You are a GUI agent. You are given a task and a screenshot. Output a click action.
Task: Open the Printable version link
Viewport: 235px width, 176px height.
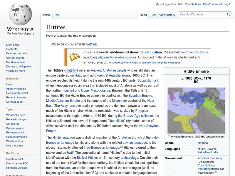16,167
